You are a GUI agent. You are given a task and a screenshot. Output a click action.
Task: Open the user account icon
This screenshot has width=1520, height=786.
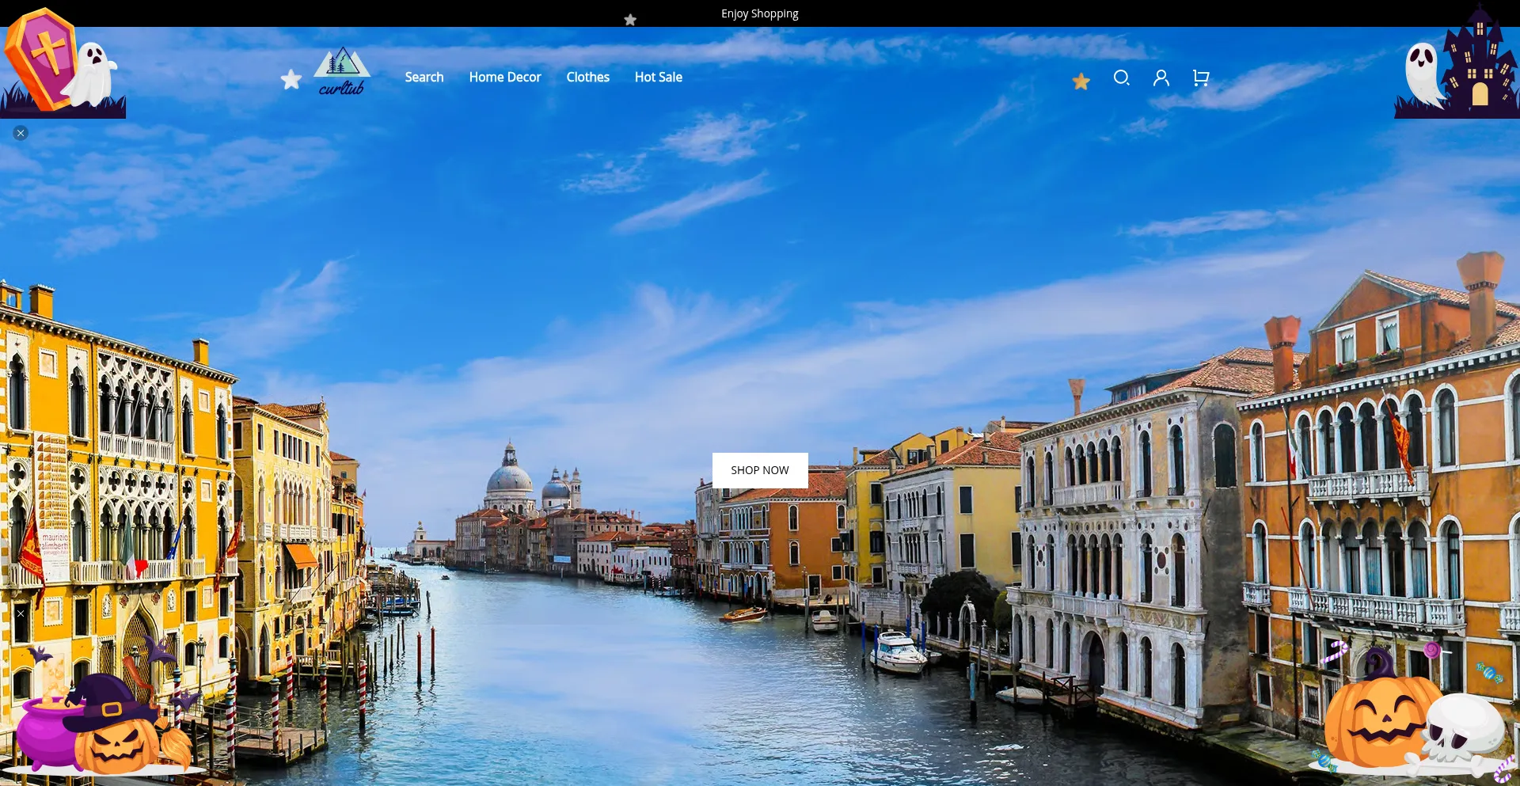tap(1161, 78)
